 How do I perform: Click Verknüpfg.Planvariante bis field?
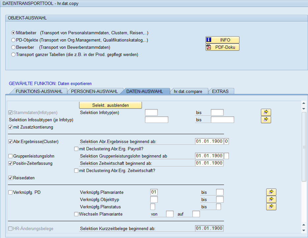[220, 192]
